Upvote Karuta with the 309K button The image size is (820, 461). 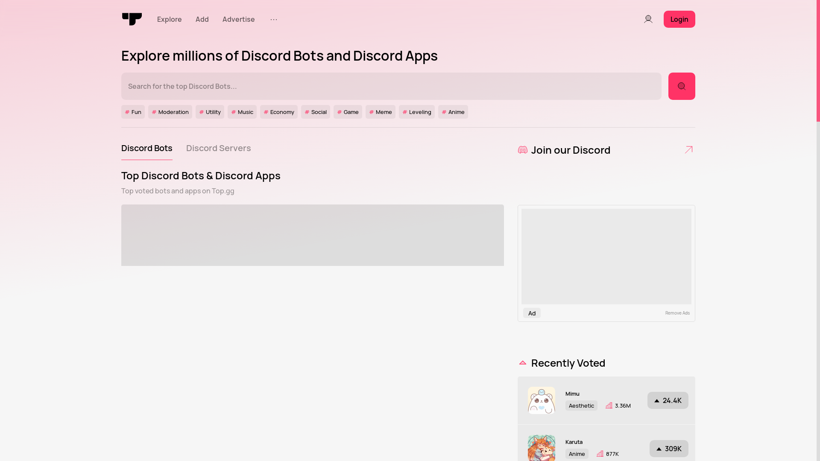(669, 449)
